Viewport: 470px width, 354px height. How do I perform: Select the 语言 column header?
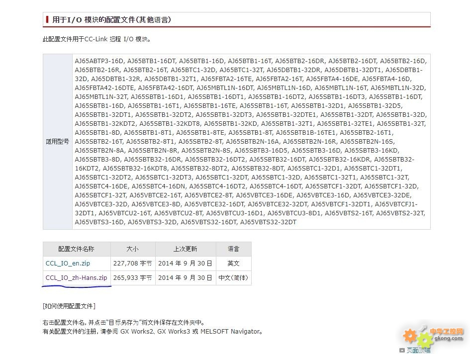[233, 249]
